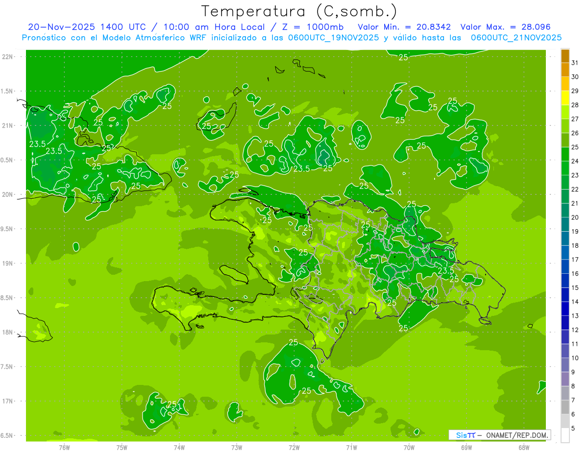The height and width of the screenshot is (454, 588).
Task: Pick the orange swatch between 30 and 31
Action: (565, 70)
